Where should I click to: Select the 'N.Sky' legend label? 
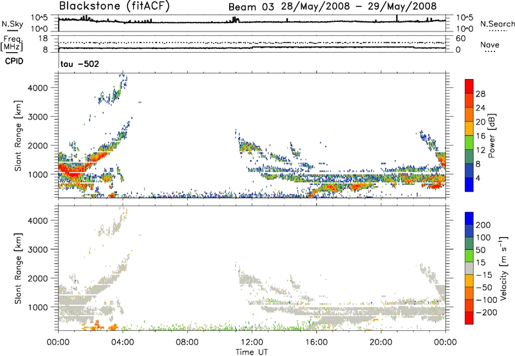click(x=12, y=24)
